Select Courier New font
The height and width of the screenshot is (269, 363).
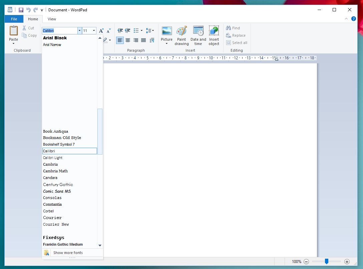coord(69,224)
